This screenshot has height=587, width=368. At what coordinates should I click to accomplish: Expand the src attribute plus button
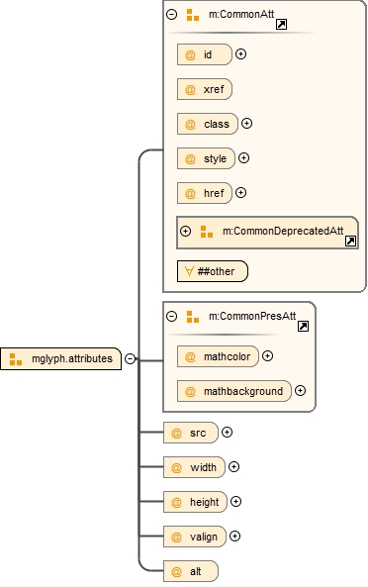point(227,433)
